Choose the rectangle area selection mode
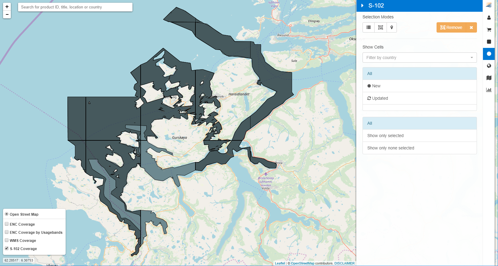 click(x=380, y=27)
